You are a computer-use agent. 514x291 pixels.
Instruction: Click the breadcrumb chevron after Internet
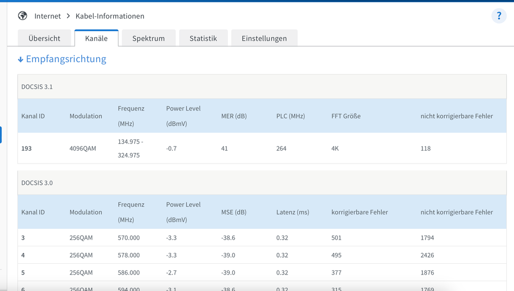[68, 16]
